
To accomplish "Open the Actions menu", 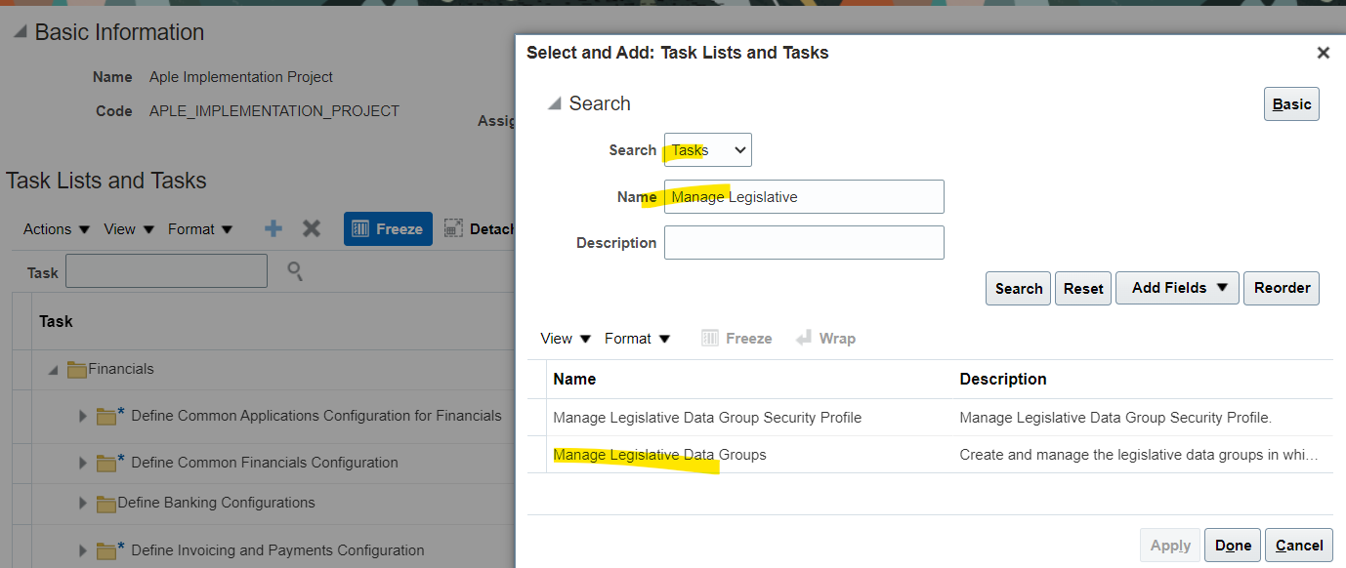I will pyautogui.click(x=57, y=229).
